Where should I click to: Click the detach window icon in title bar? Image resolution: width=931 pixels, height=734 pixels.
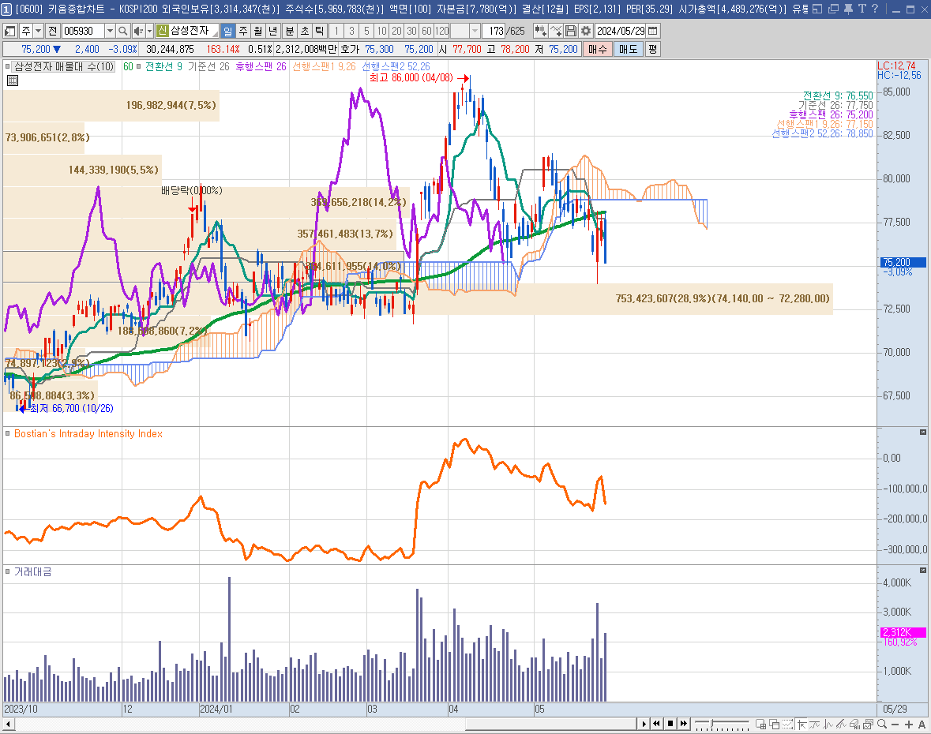coord(833,9)
